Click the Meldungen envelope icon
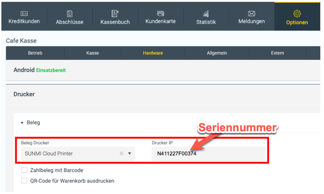The image size is (324, 194). pos(251,14)
